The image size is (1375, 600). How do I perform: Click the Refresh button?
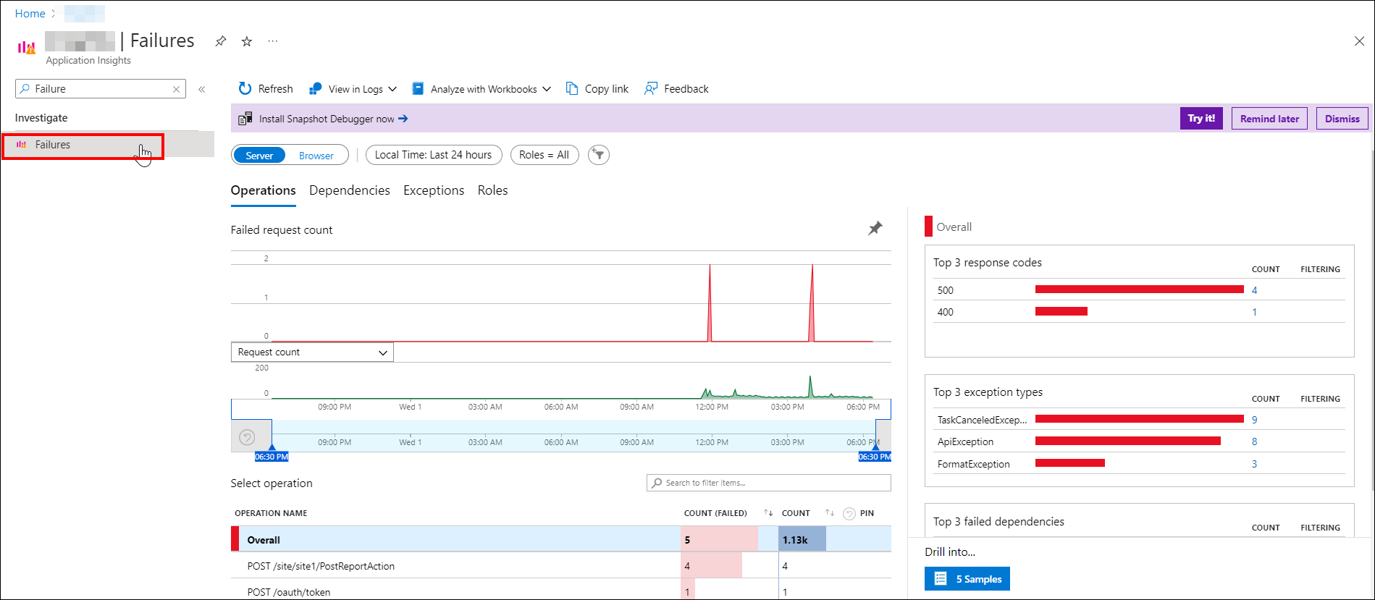[x=266, y=89]
